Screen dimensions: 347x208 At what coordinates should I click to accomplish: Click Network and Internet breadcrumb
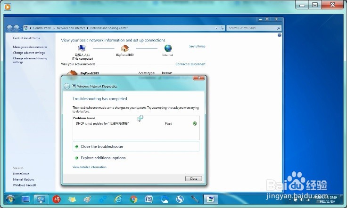pos(71,28)
